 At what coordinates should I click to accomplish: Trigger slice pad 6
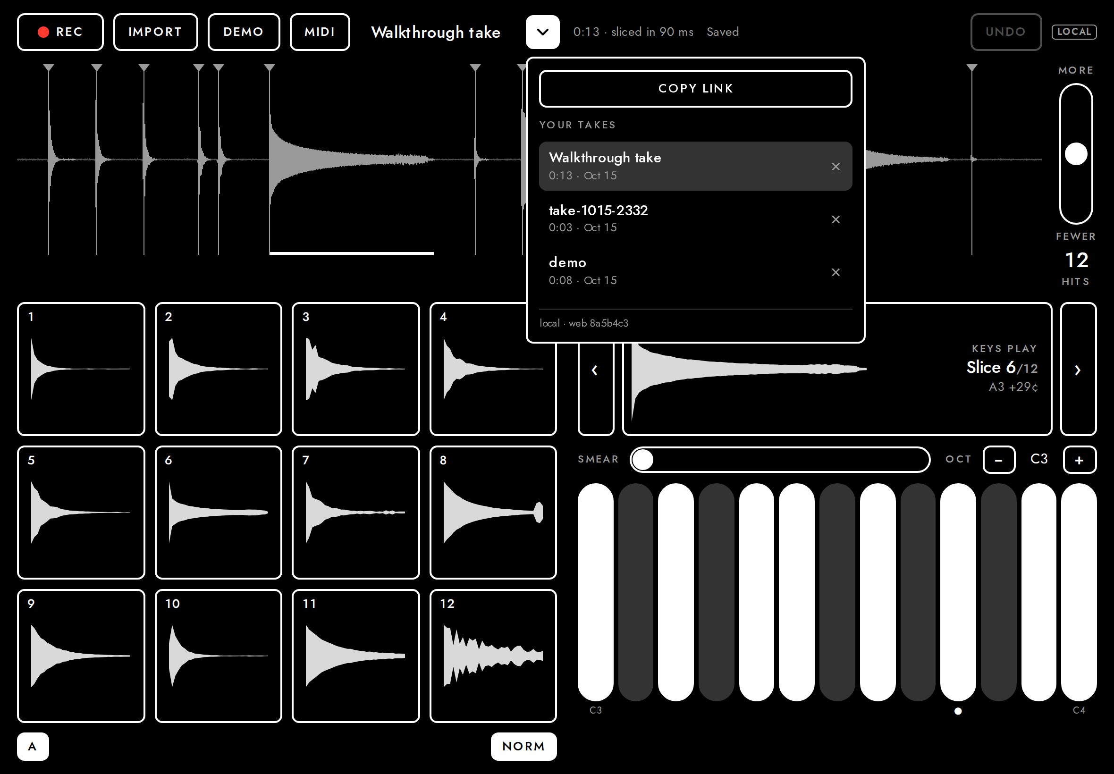218,513
